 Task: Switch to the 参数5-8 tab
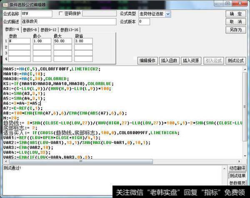(30, 30)
